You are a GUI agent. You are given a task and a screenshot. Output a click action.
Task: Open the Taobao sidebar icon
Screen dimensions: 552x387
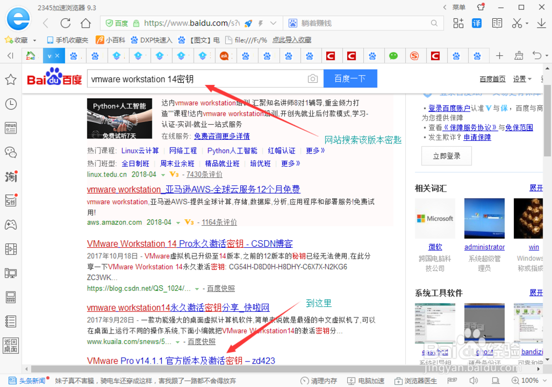[10, 177]
